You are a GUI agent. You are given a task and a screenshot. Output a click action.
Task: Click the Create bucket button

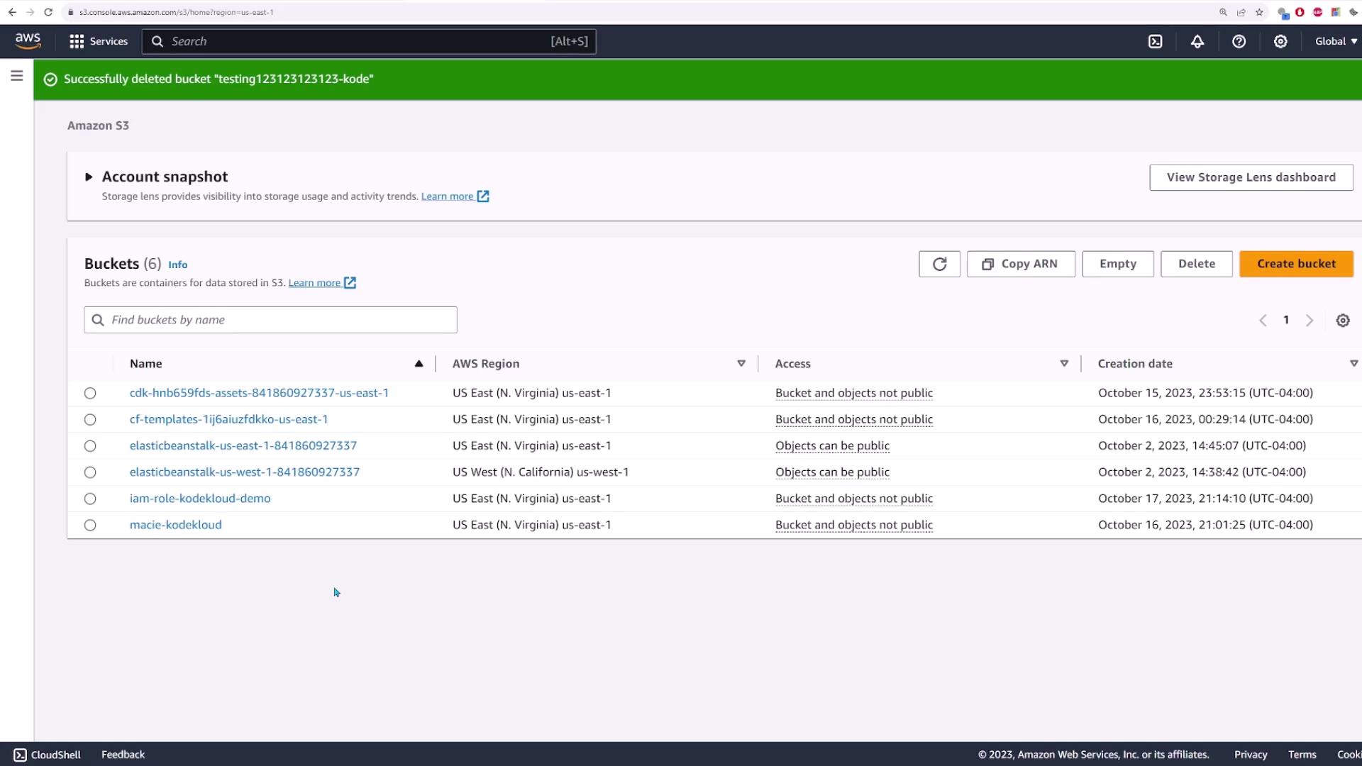pyautogui.click(x=1295, y=264)
